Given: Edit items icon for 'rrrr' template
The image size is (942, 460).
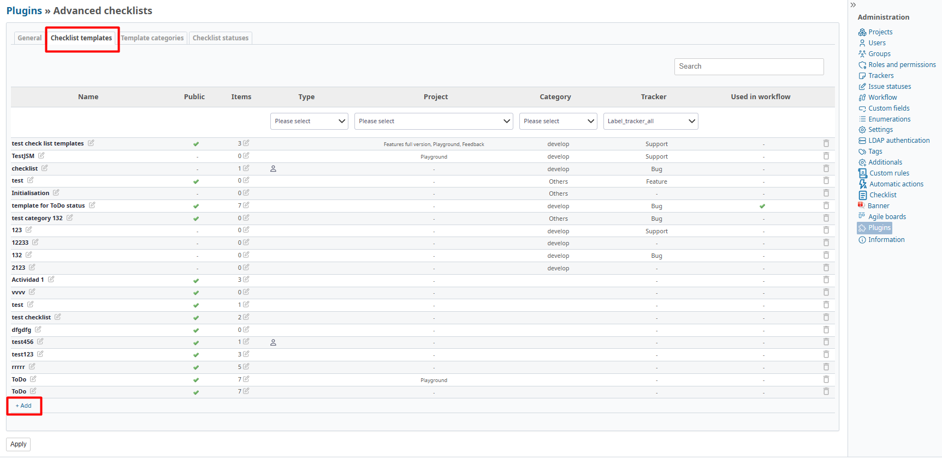Looking at the screenshot, I should pyautogui.click(x=246, y=367).
